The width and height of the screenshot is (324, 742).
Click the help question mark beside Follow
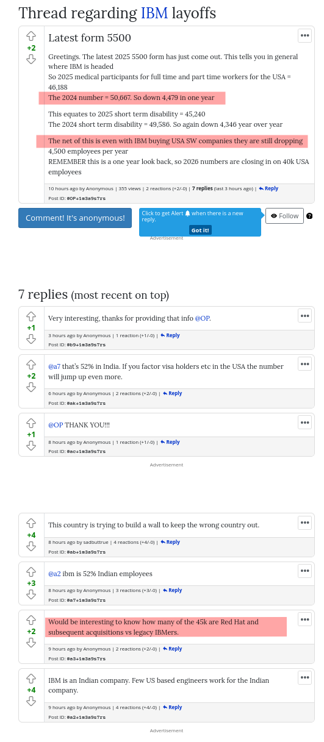tap(309, 216)
